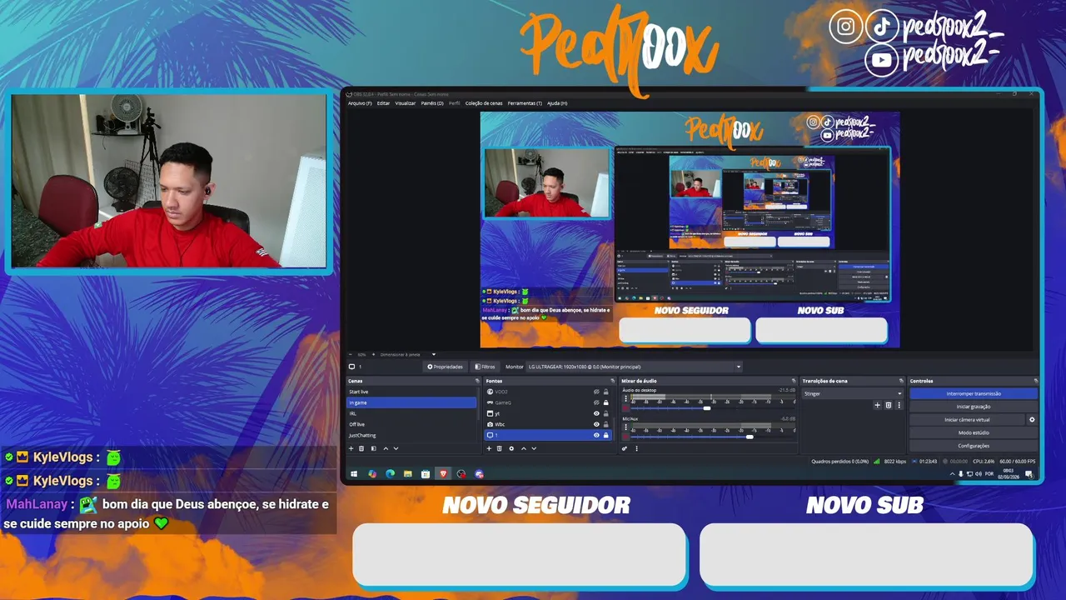
Task: Click Iniciar gravação button
Action: click(x=974, y=407)
